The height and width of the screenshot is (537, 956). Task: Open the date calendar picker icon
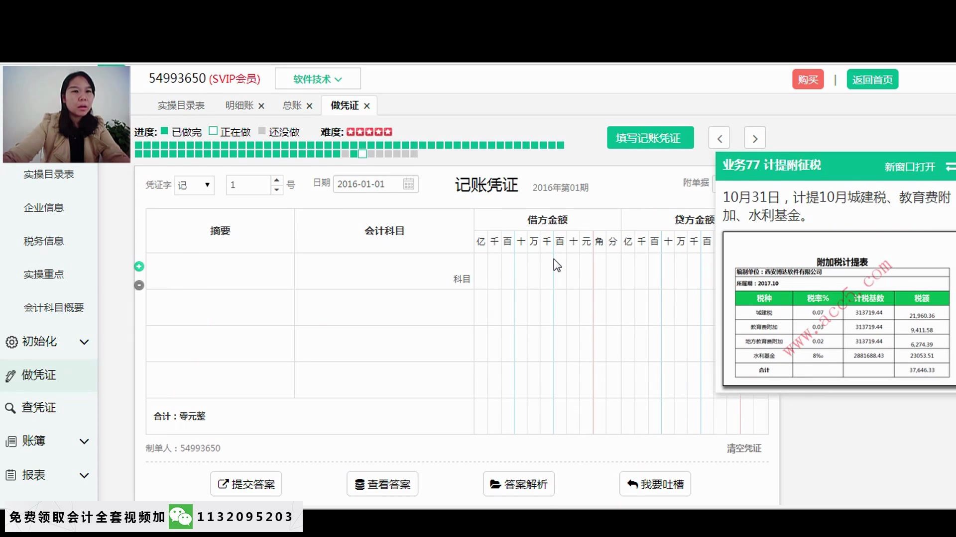[x=408, y=184]
